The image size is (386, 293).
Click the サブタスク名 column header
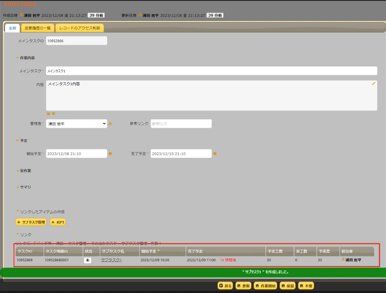tap(120, 251)
